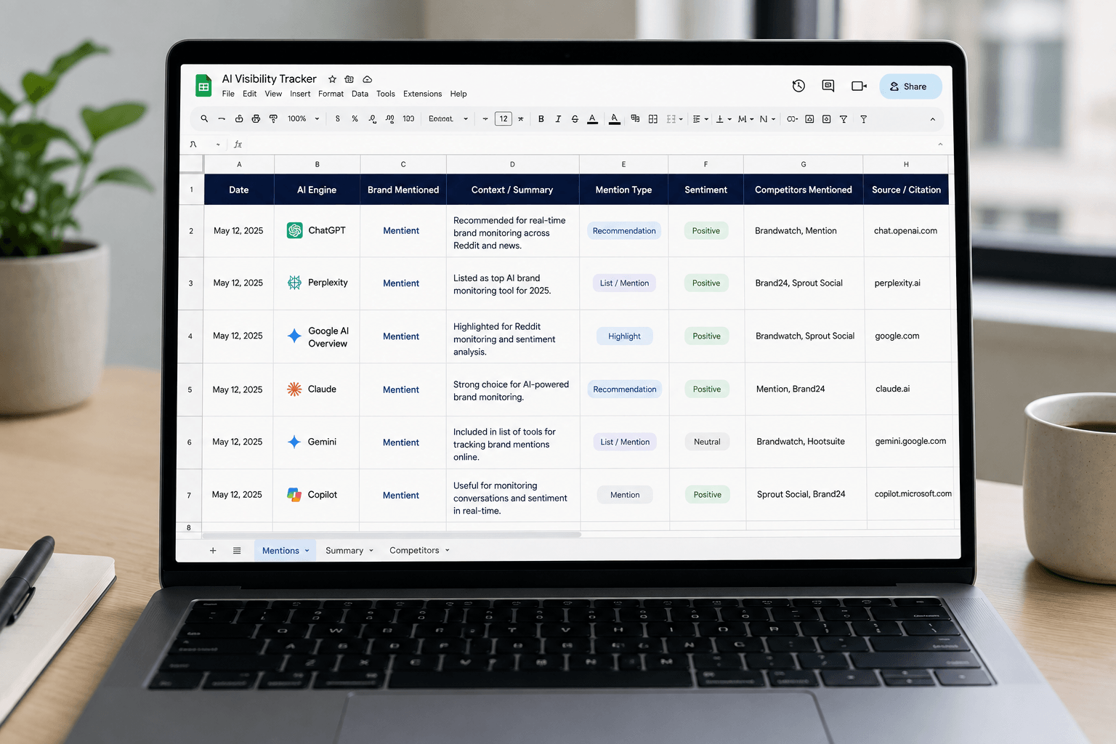Decrease font size minus button
The image size is (1116, 744).
tap(485, 118)
